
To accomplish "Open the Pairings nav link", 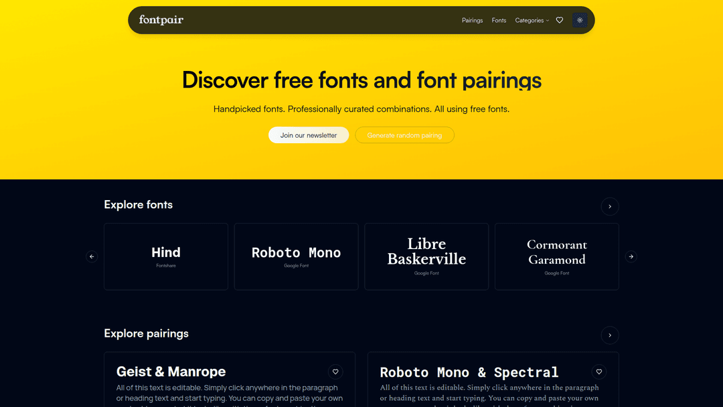I will point(472,20).
